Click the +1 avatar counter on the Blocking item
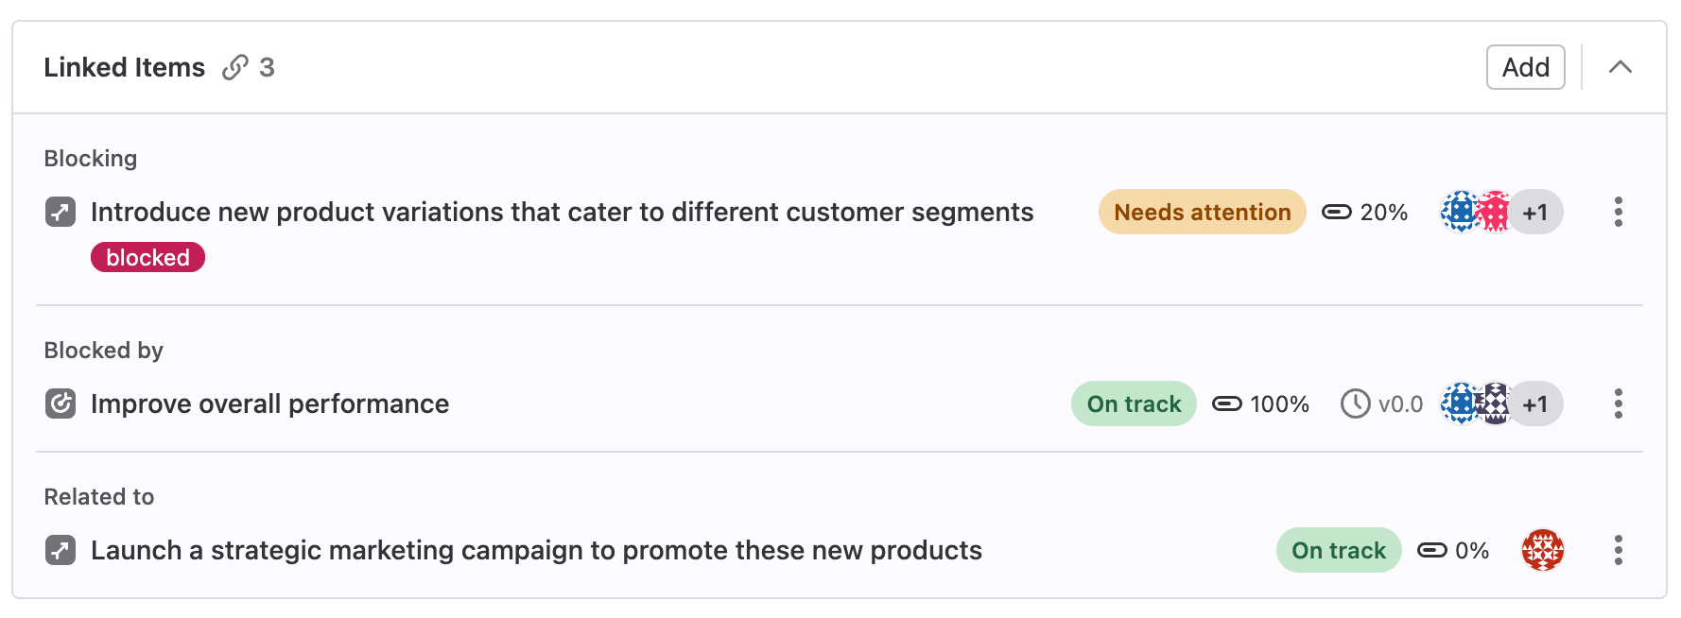Viewport: 1681px width, 618px height. pos(1535,212)
